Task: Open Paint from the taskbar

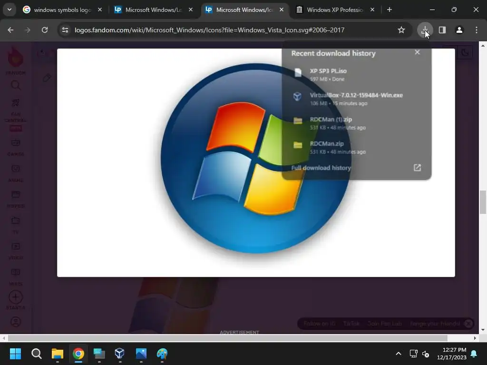Action: point(162,354)
